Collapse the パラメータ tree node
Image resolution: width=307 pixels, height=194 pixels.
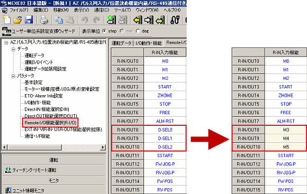[13, 76]
